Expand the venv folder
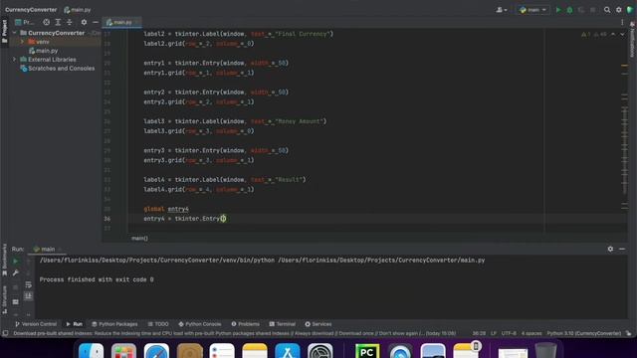The image size is (637, 358). (x=22, y=42)
